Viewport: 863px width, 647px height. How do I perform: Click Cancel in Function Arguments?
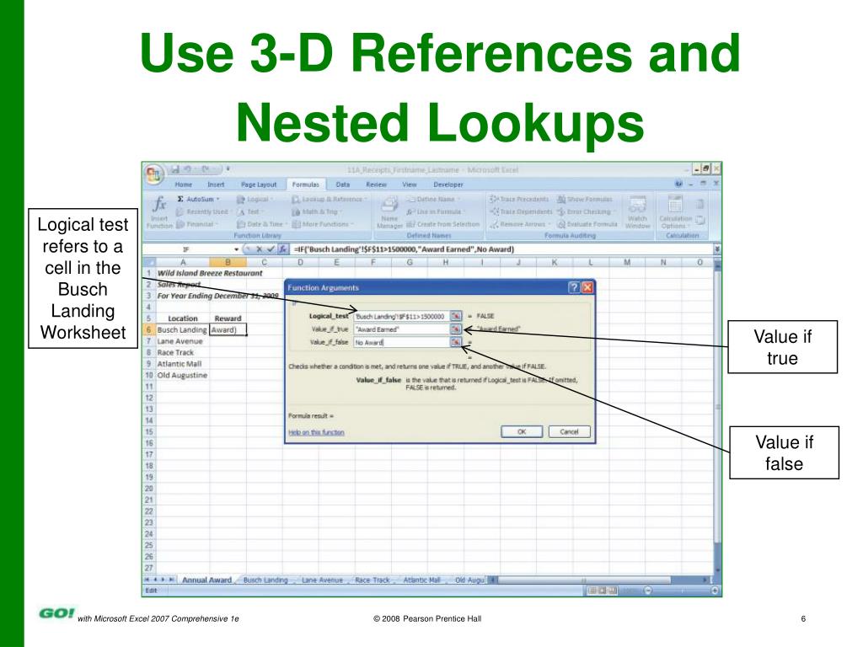pyautogui.click(x=569, y=432)
